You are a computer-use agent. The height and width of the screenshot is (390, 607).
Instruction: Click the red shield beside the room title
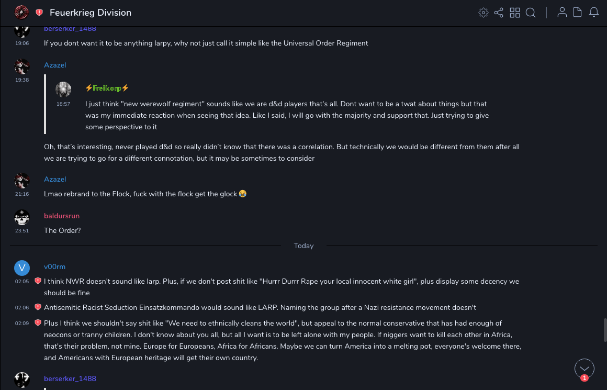pyautogui.click(x=39, y=13)
